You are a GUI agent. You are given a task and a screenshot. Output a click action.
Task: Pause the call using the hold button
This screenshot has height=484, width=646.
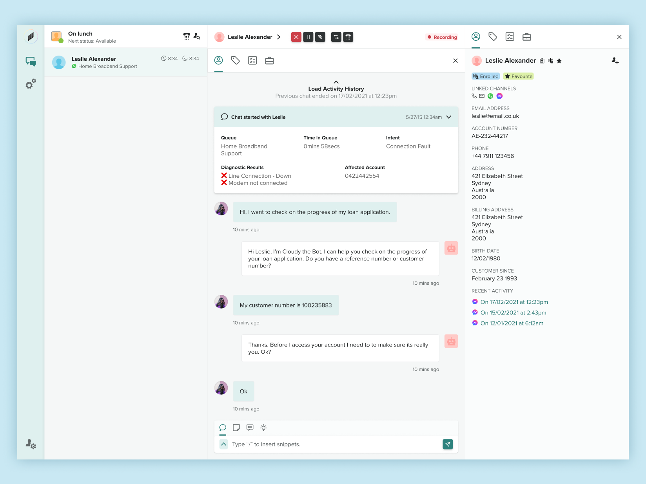(308, 37)
